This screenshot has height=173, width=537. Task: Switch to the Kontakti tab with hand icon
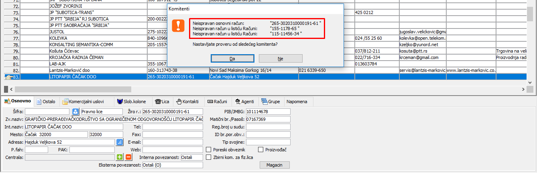click(187, 102)
